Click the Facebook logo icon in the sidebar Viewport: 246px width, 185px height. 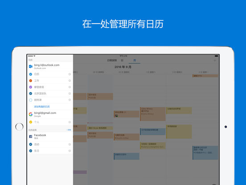[x=31, y=136]
